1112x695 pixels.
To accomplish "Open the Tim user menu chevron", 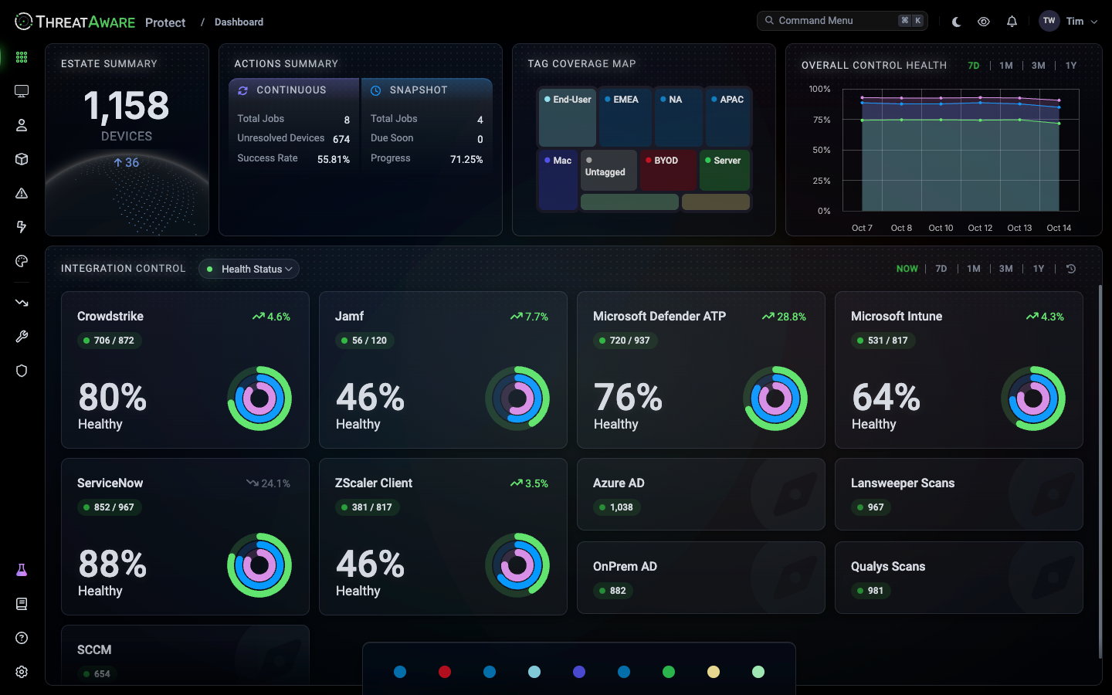I will 1093,22.
